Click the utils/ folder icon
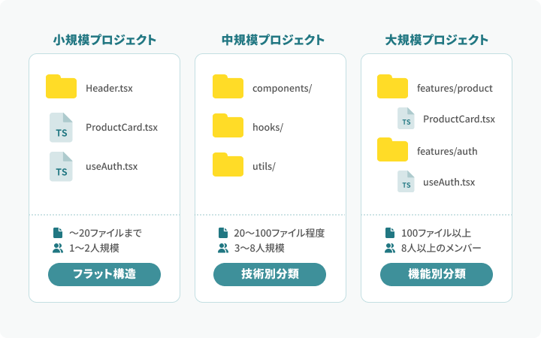Viewport: 541px width, 338px height. point(228,164)
